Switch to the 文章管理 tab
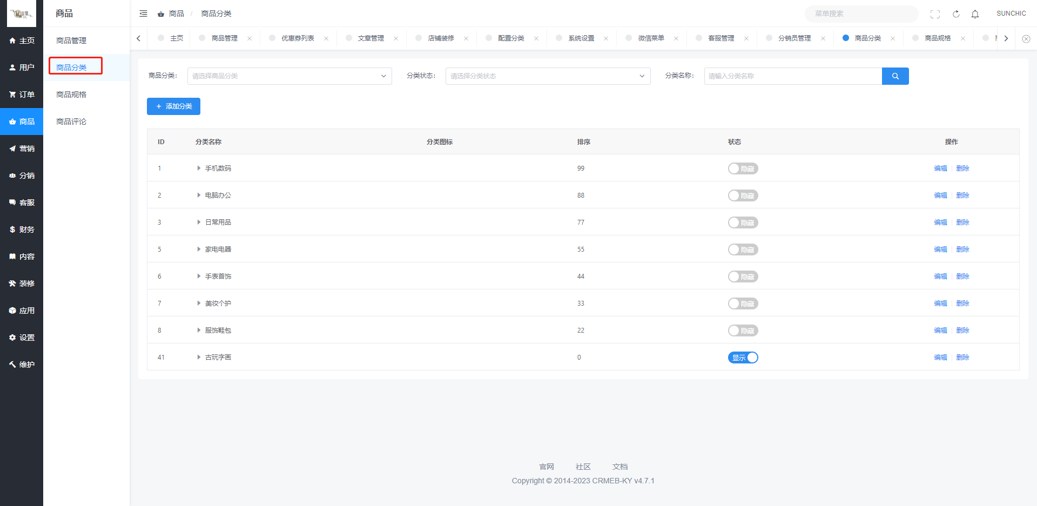This screenshot has height=506, width=1037. 371,38
